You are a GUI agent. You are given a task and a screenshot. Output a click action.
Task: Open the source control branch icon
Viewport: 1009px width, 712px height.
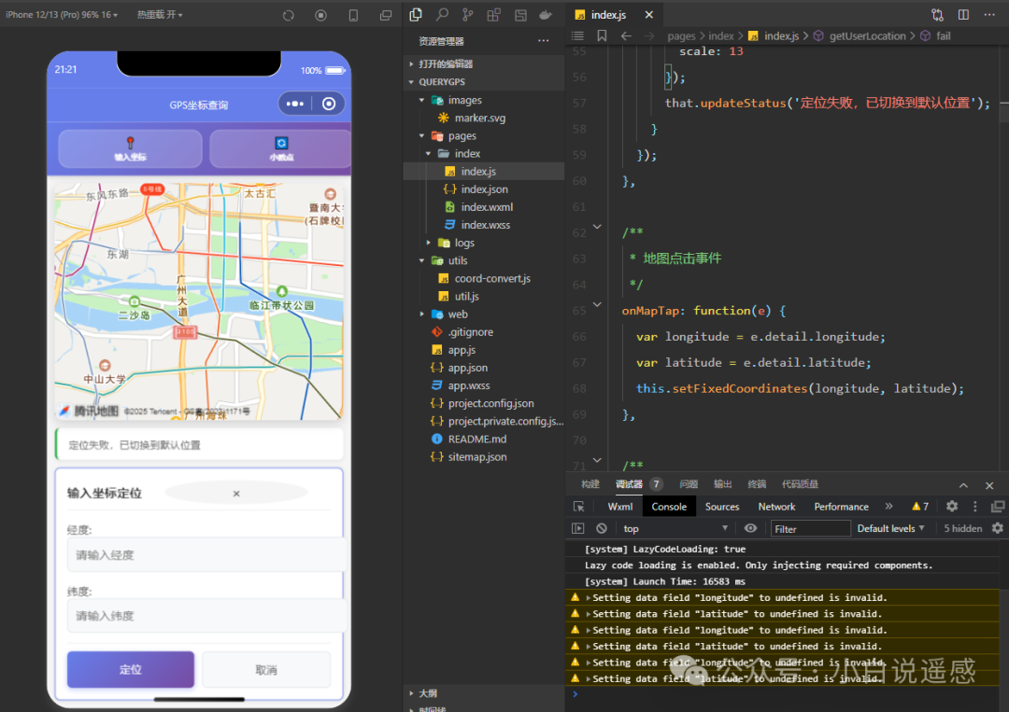click(468, 14)
